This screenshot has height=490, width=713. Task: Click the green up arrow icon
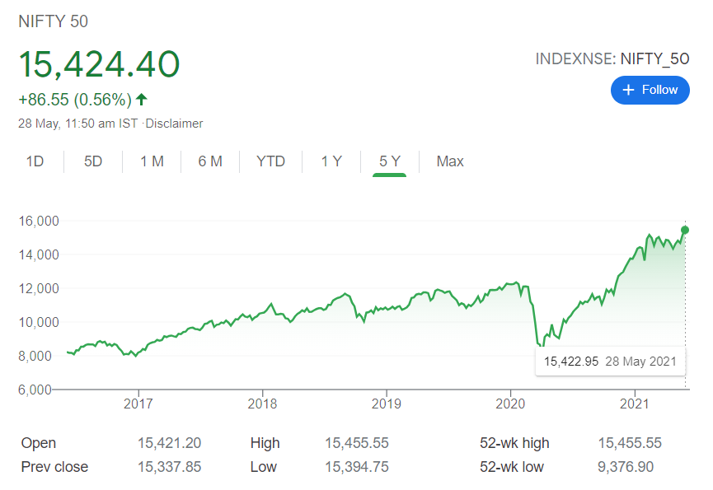tap(142, 99)
